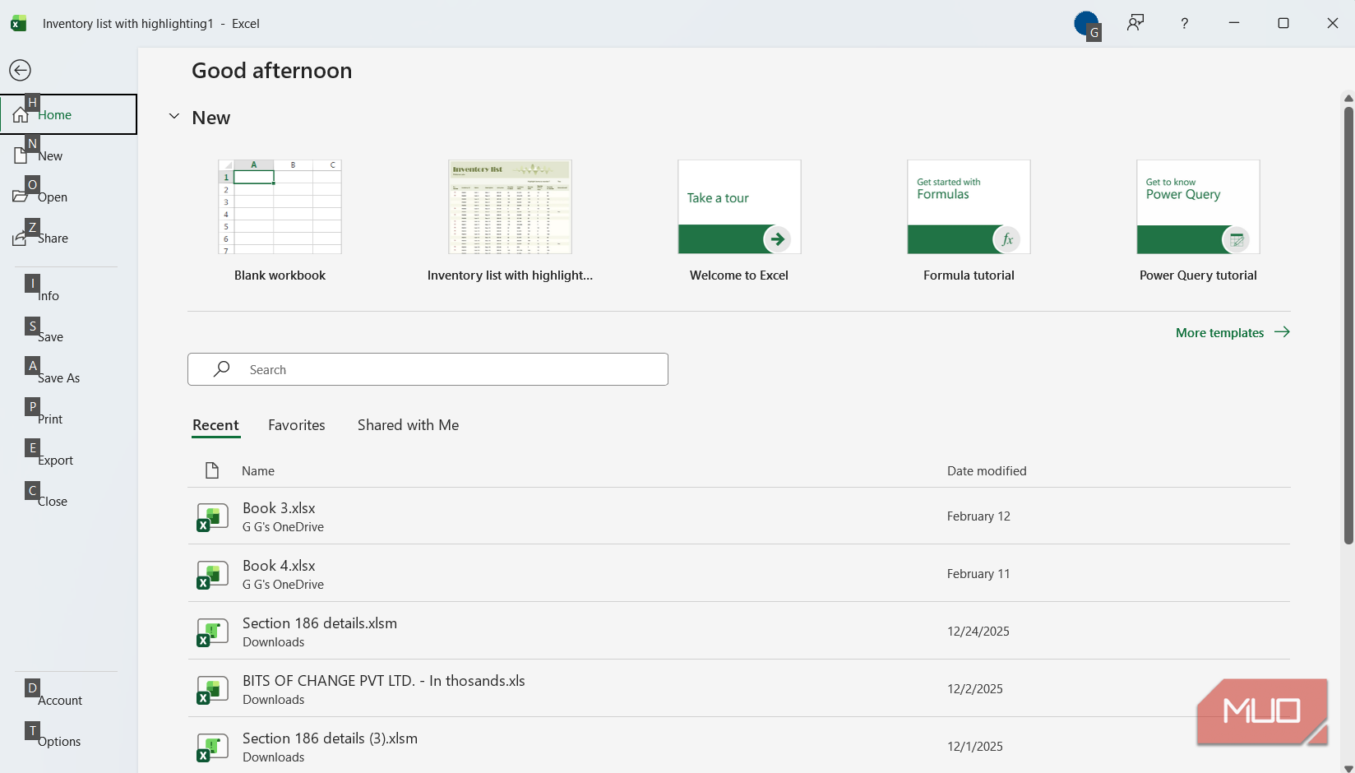Sort by the Name column header
Screen dimensions: 1355x773
(x=258, y=471)
